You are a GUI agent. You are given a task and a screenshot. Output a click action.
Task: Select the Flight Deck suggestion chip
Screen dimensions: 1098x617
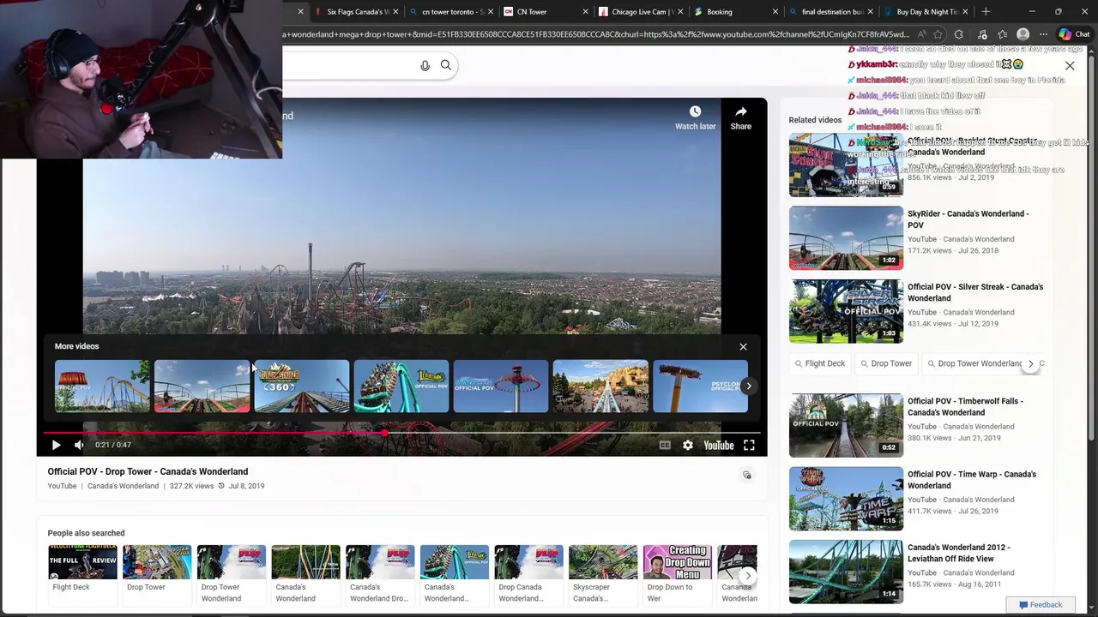[820, 363]
